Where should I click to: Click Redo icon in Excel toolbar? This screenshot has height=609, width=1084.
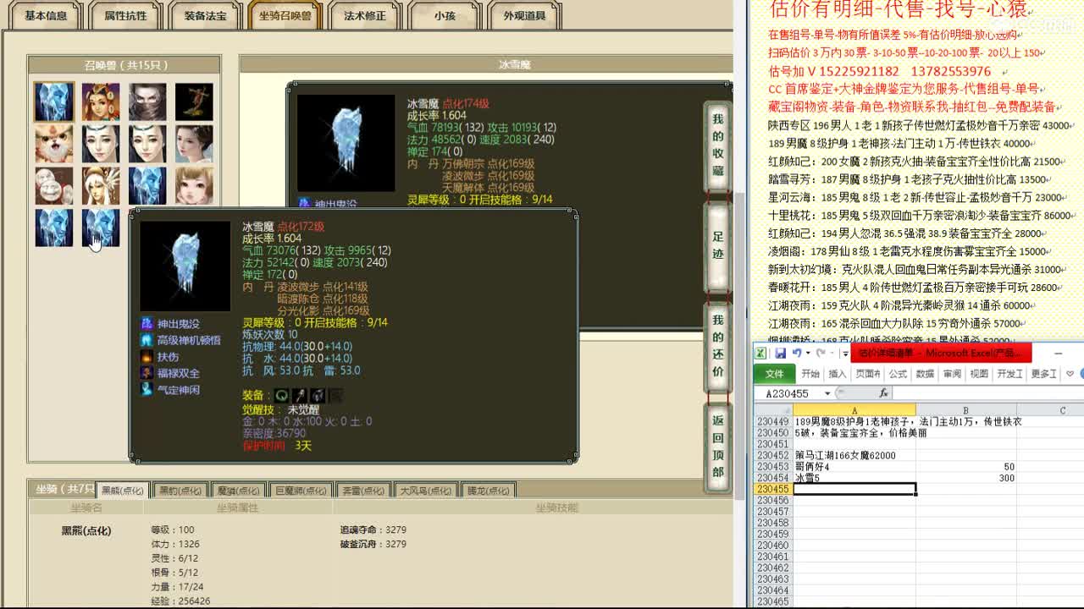point(821,353)
